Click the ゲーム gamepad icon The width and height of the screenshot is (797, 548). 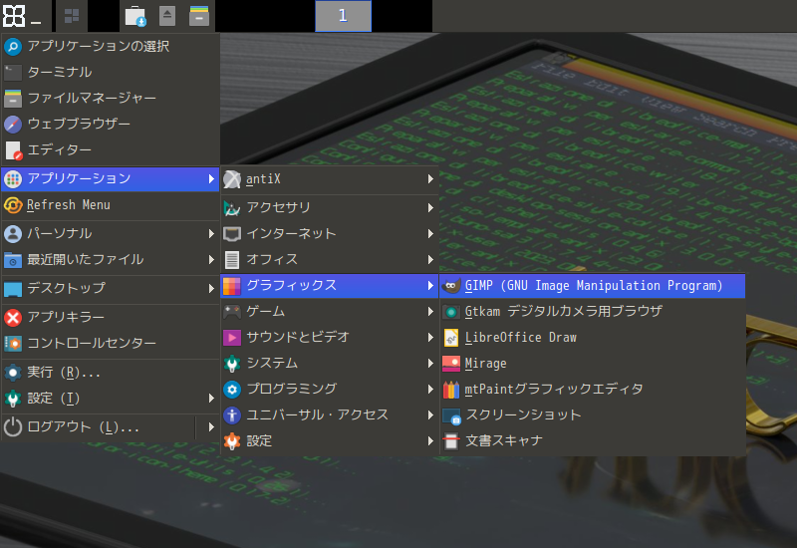click(x=232, y=312)
